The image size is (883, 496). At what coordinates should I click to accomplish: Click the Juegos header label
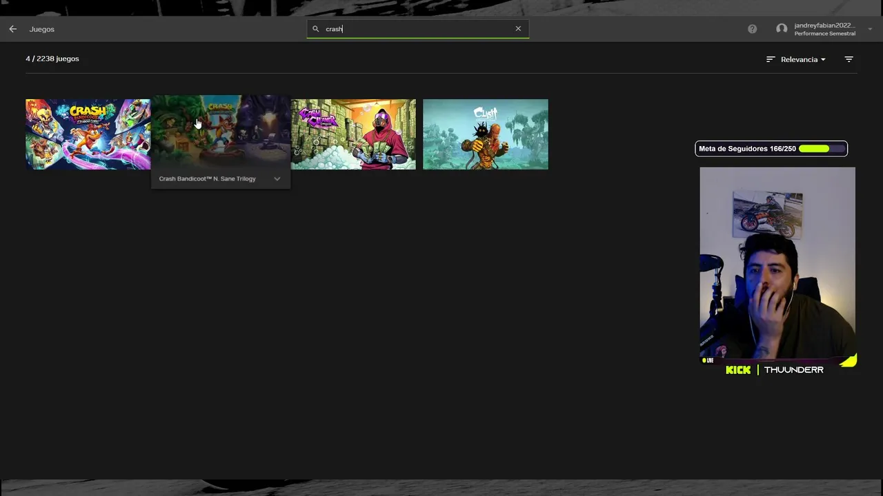pos(42,29)
